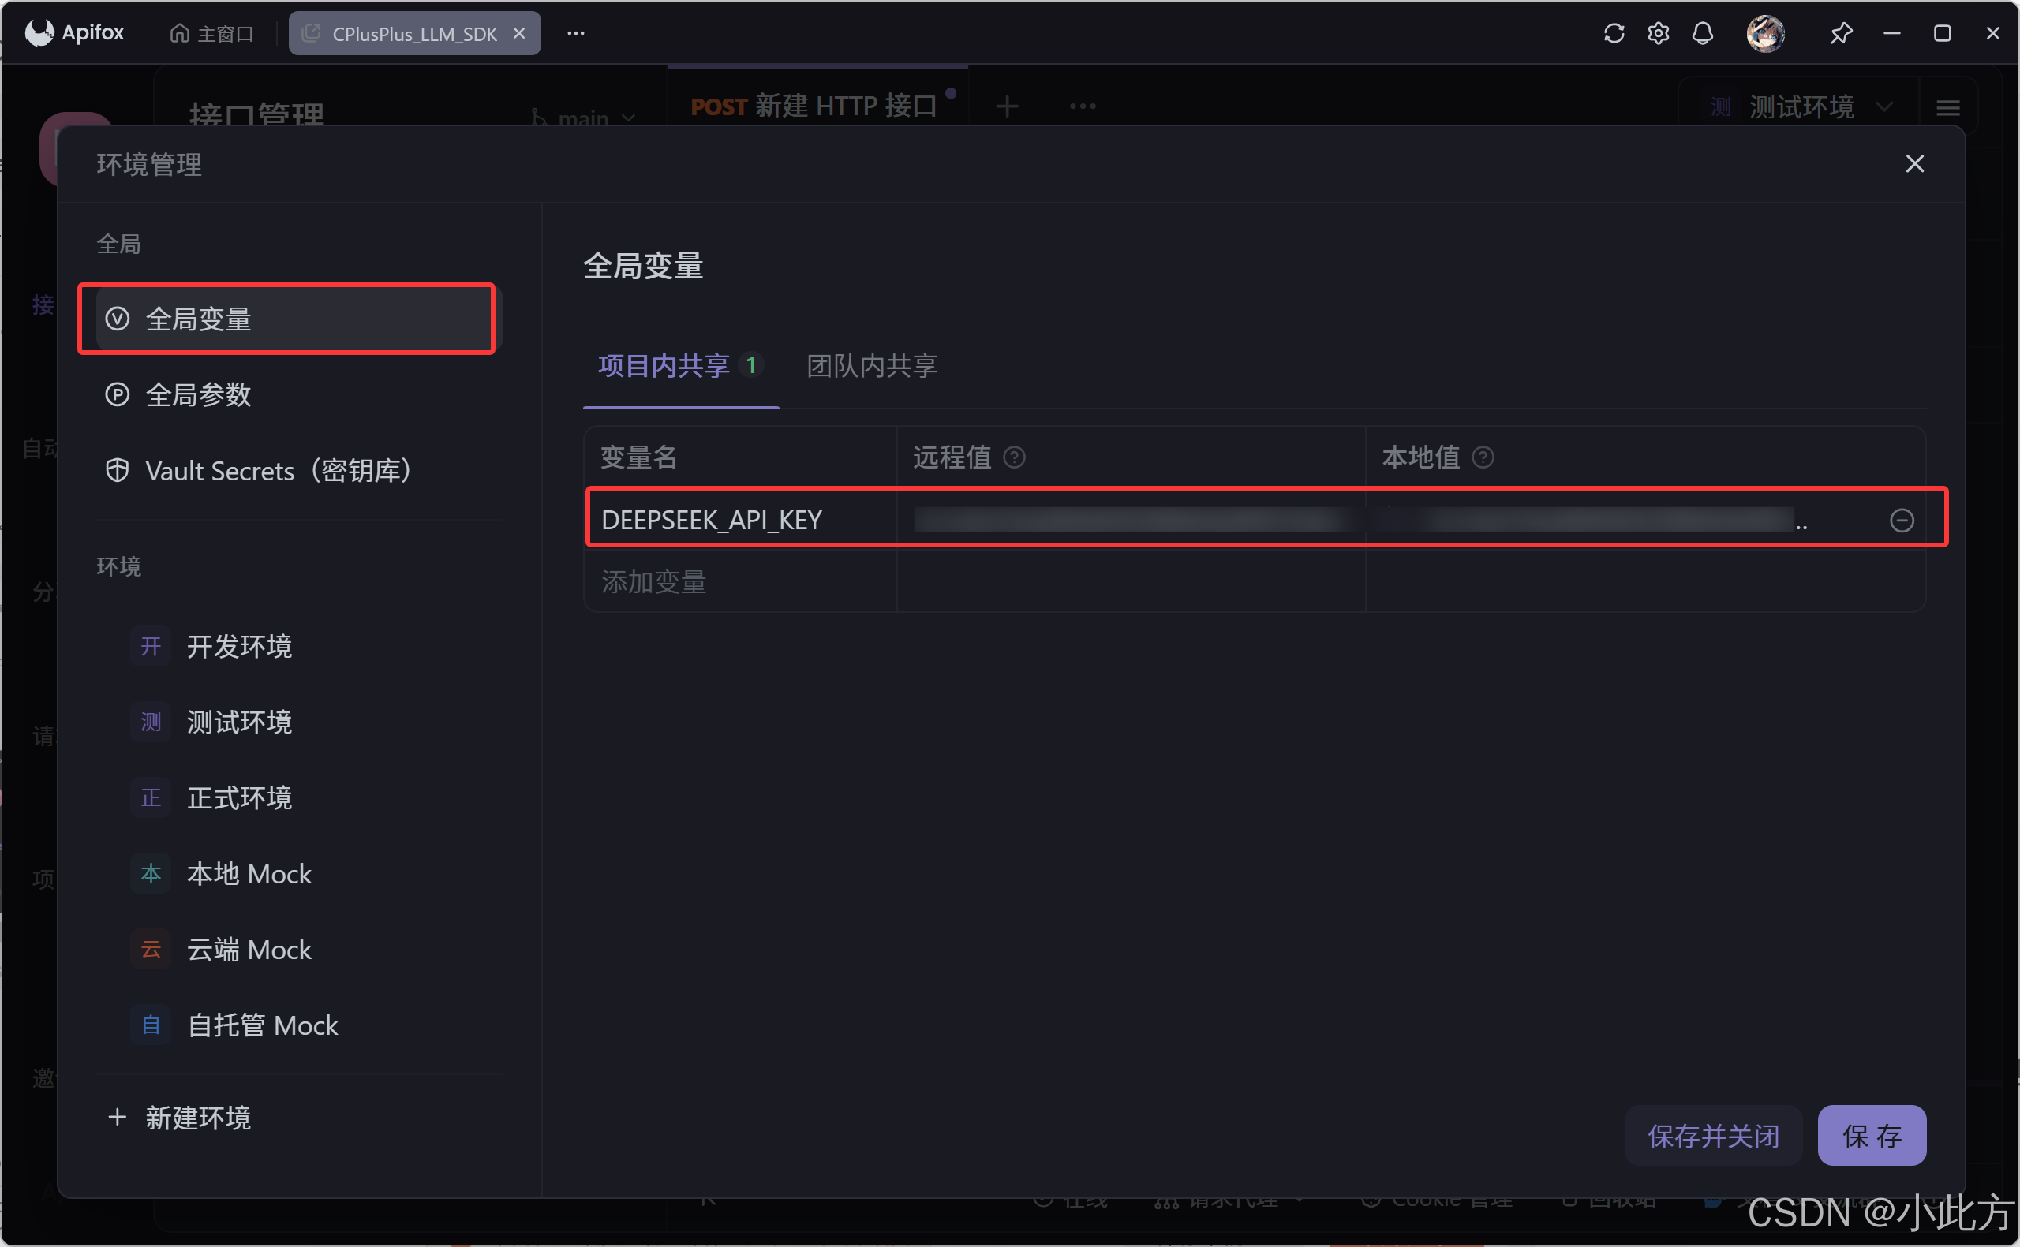Click the 正 badge icon for 正式环境

click(x=151, y=797)
